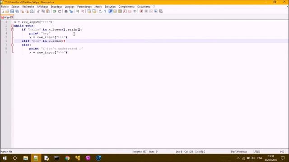The height and width of the screenshot is (162, 289).
Task: Click the Paste clipboard toolbar icon
Action: click(x=48, y=11)
